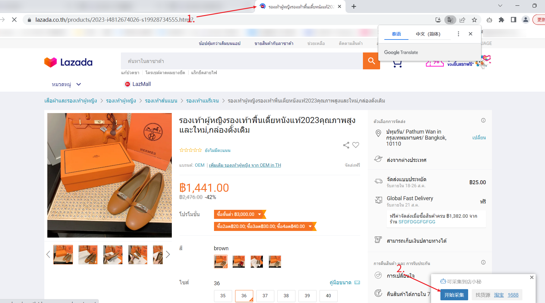Select the 中文 (简体) tab in translate popup
Viewport: 545px width, 303px height.
pos(428,34)
